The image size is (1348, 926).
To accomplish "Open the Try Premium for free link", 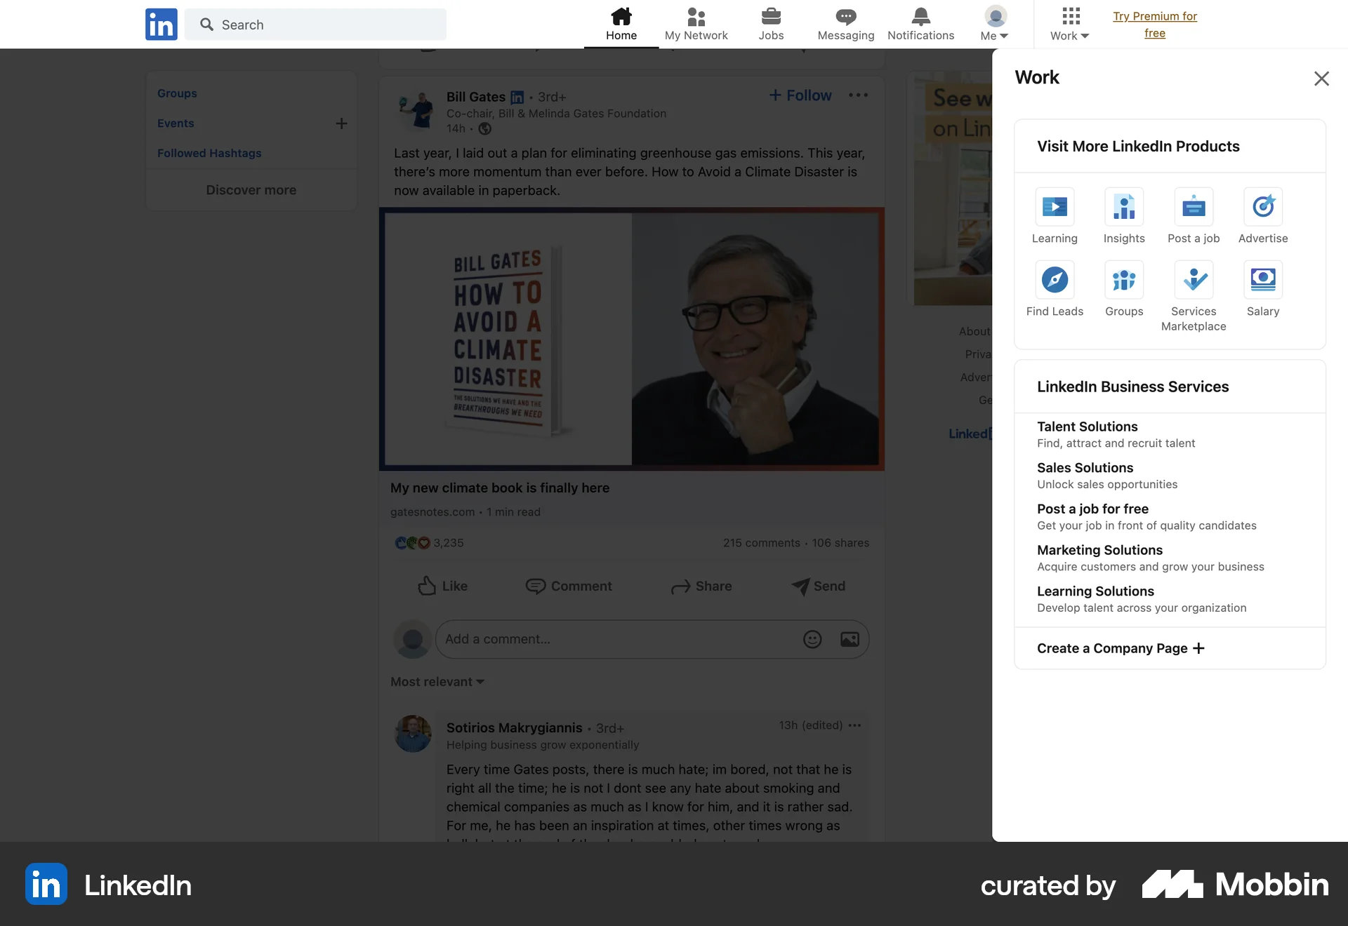I will [1156, 24].
